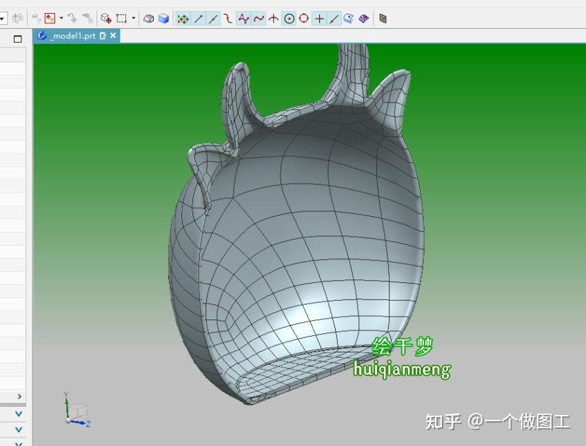Click the dotted cube with red crosshair icon

tap(106, 19)
